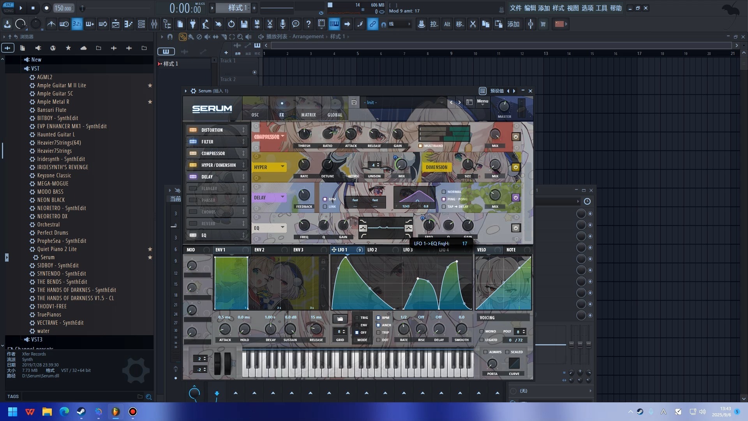Viewport: 748px width, 421px height.
Task: Enable the MULTIBAND compressor checkbox
Action: pyautogui.click(x=420, y=146)
